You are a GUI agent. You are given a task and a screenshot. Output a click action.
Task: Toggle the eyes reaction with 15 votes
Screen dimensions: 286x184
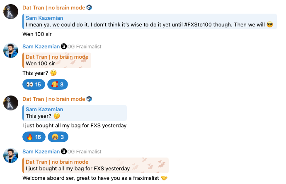[34, 84]
